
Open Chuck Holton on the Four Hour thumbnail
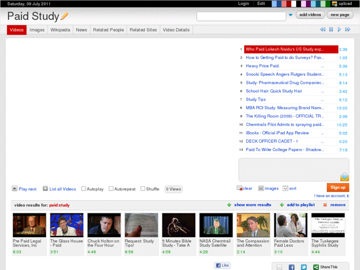click(104, 225)
